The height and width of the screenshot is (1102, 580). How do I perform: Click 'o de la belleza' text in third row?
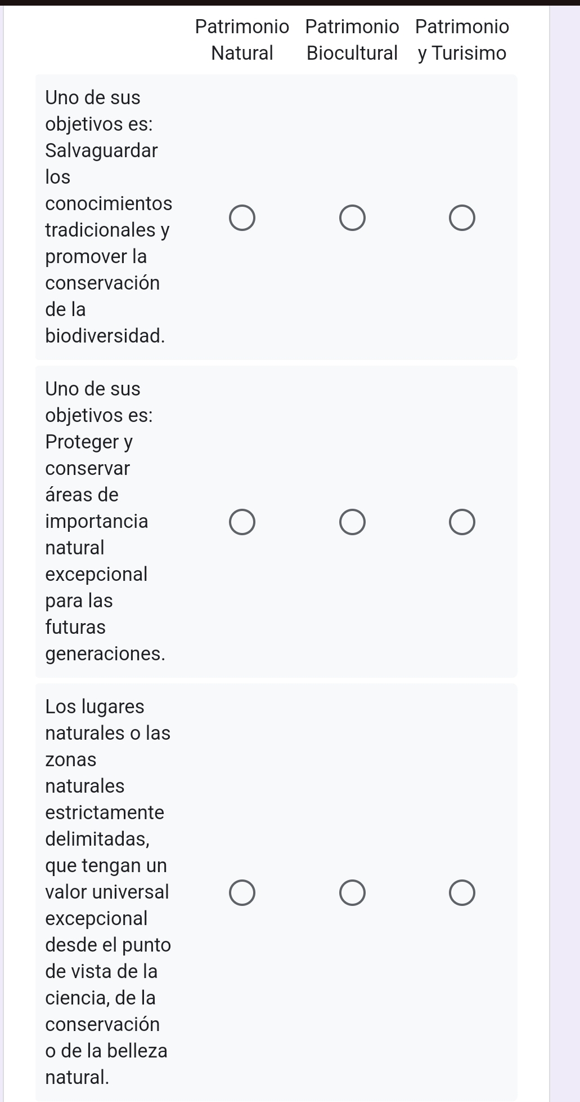tap(106, 1051)
